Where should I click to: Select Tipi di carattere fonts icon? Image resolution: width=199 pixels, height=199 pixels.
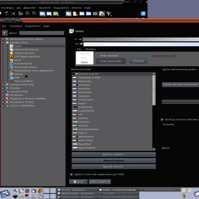click(x=11, y=81)
